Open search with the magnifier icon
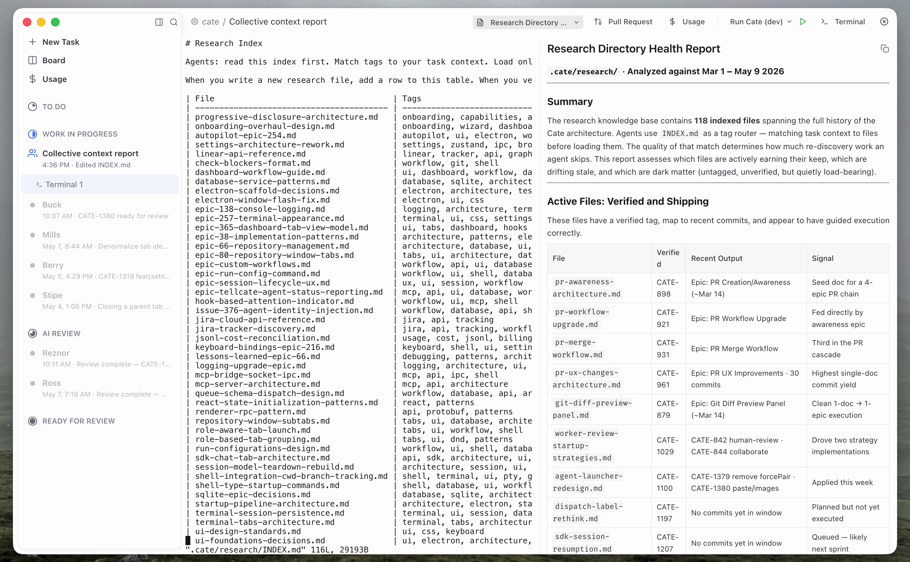 coord(173,22)
